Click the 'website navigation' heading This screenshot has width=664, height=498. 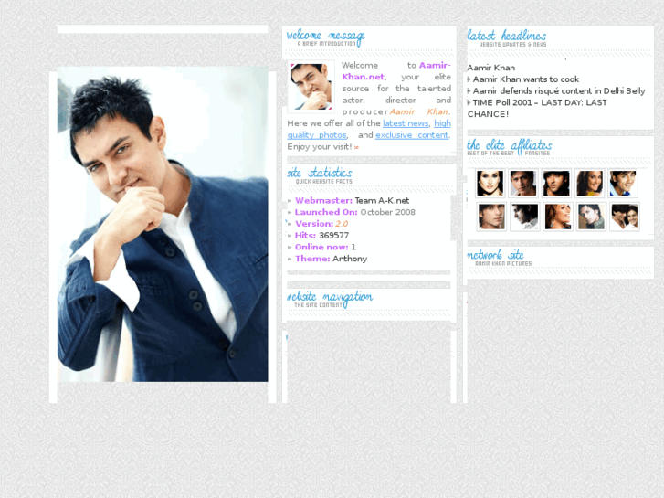[x=330, y=299]
